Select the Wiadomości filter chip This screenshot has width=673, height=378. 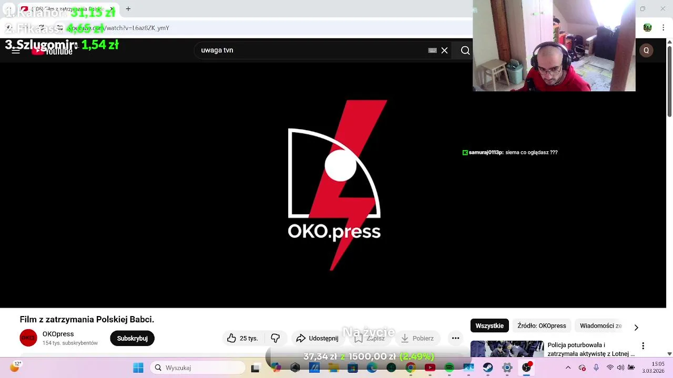(x=600, y=325)
